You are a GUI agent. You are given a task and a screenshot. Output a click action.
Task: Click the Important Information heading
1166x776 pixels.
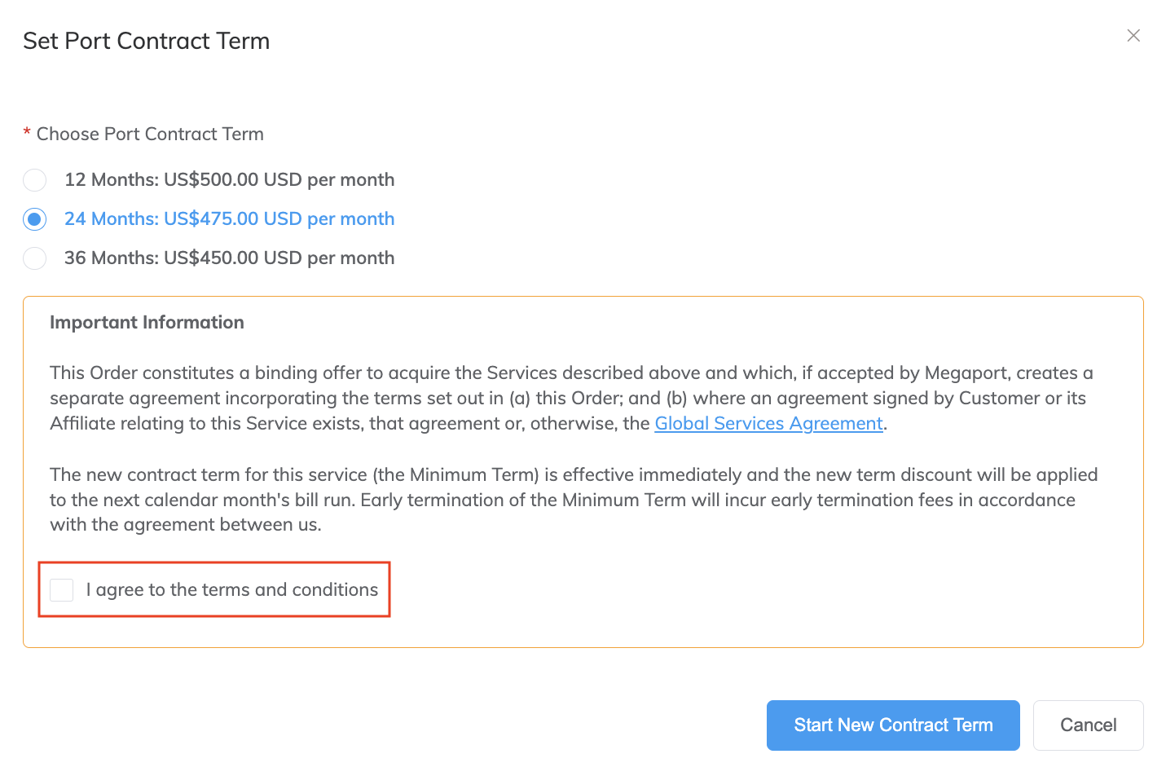pyautogui.click(x=147, y=323)
